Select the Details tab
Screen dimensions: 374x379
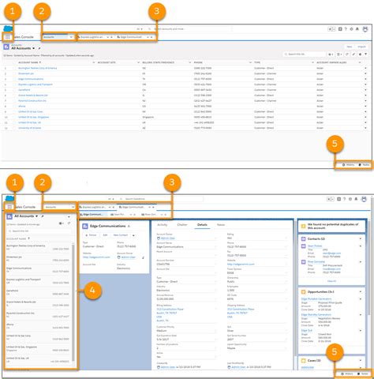click(202, 225)
